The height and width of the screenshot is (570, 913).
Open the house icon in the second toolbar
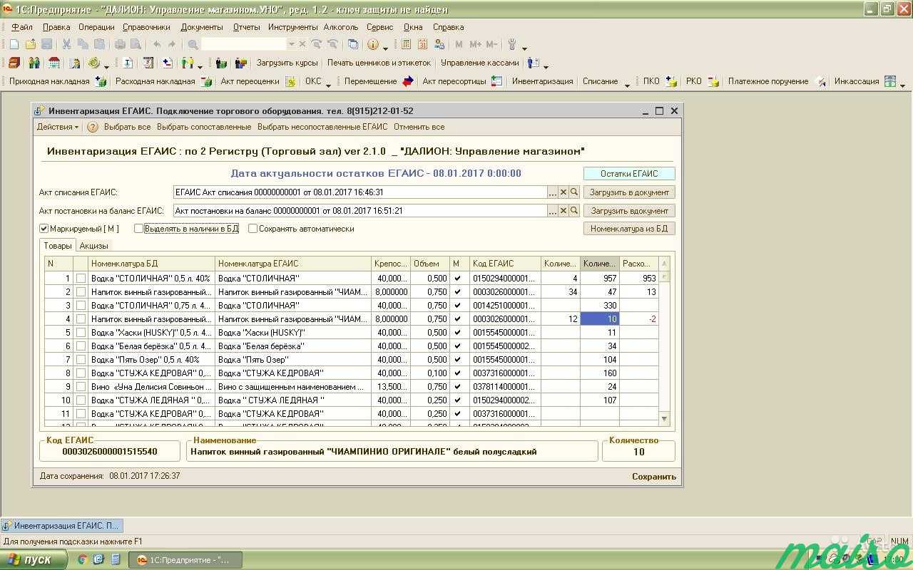pyautogui.click(x=54, y=63)
